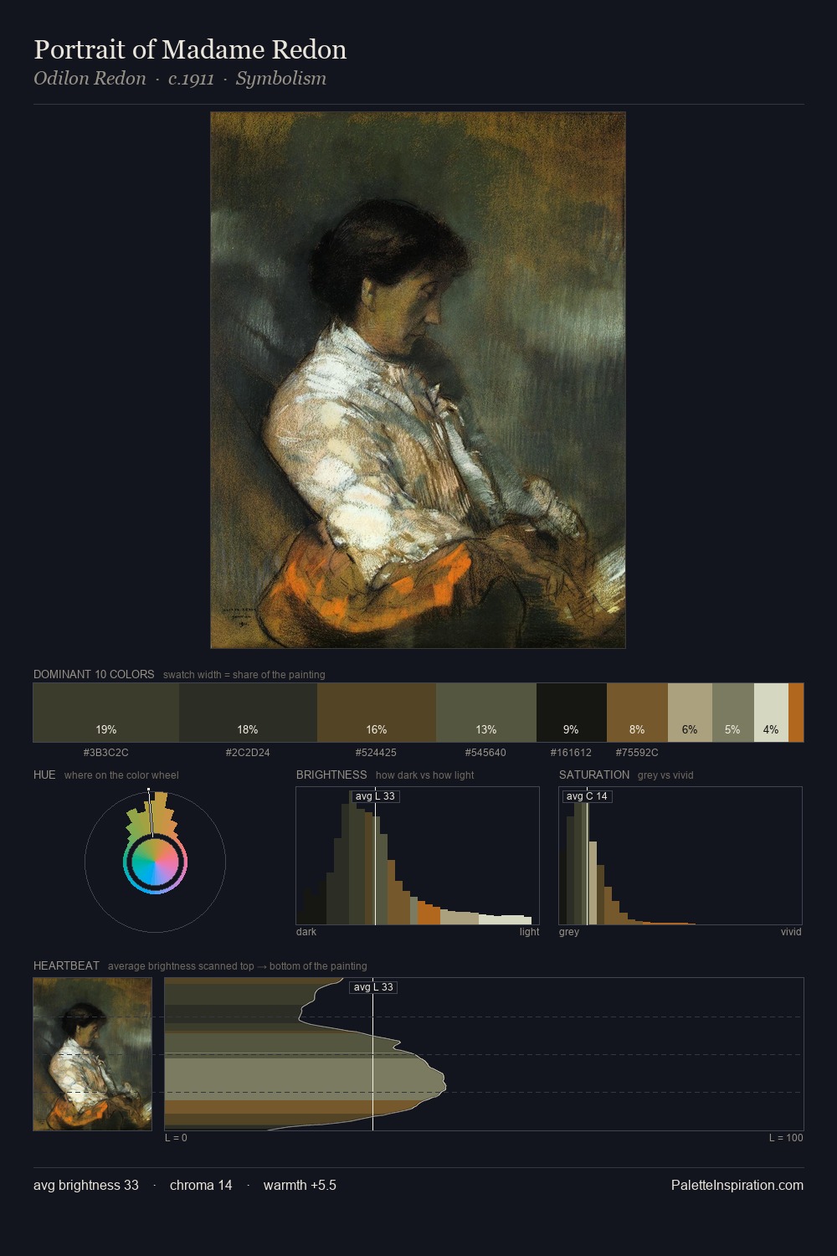Click the c.1911 date text
The image size is (837, 1256).
191,79
